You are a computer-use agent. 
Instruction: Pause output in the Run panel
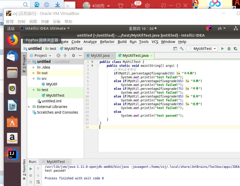click(31, 182)
